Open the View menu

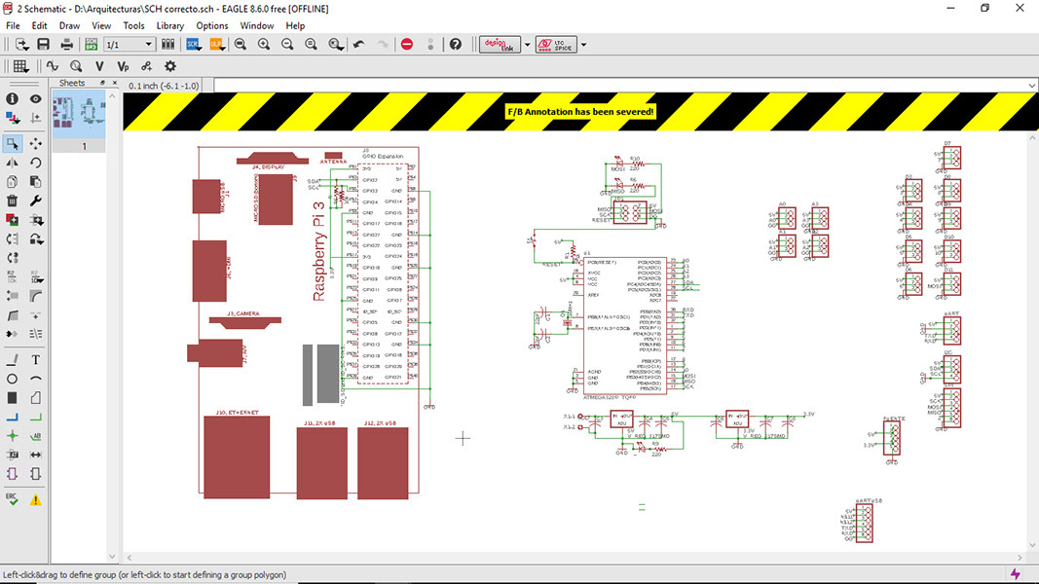[100, 26]
